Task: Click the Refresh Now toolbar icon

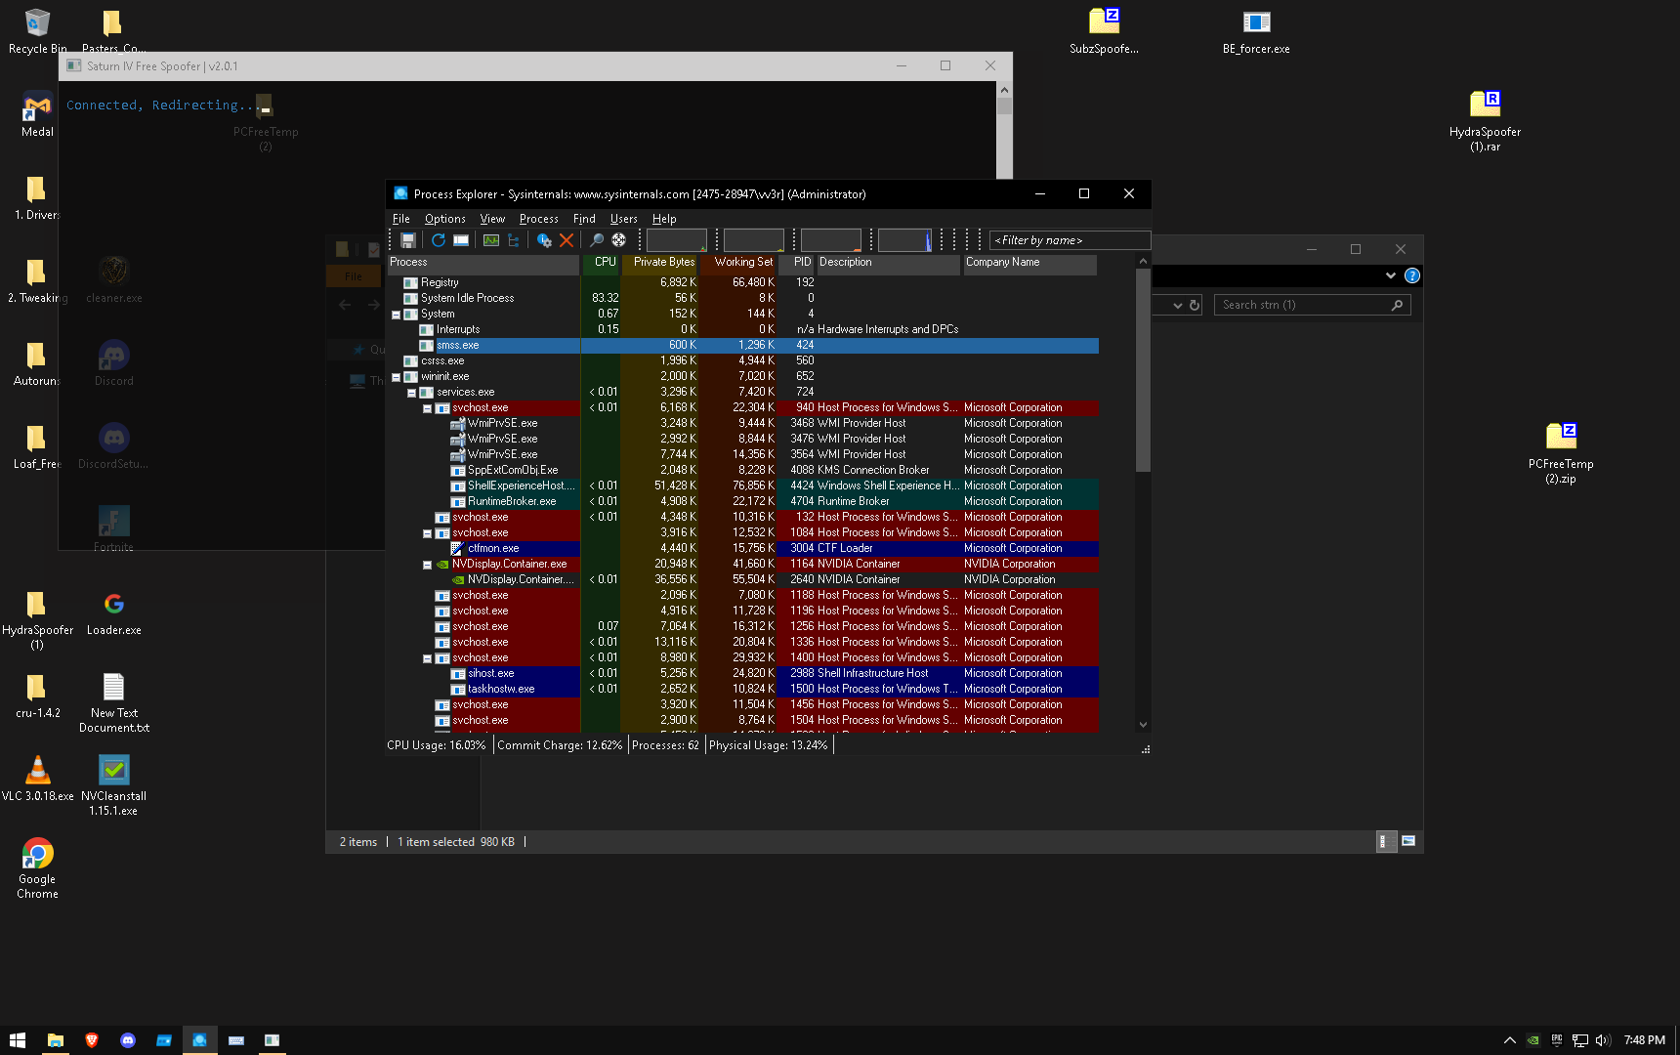Action: point(439,240)
